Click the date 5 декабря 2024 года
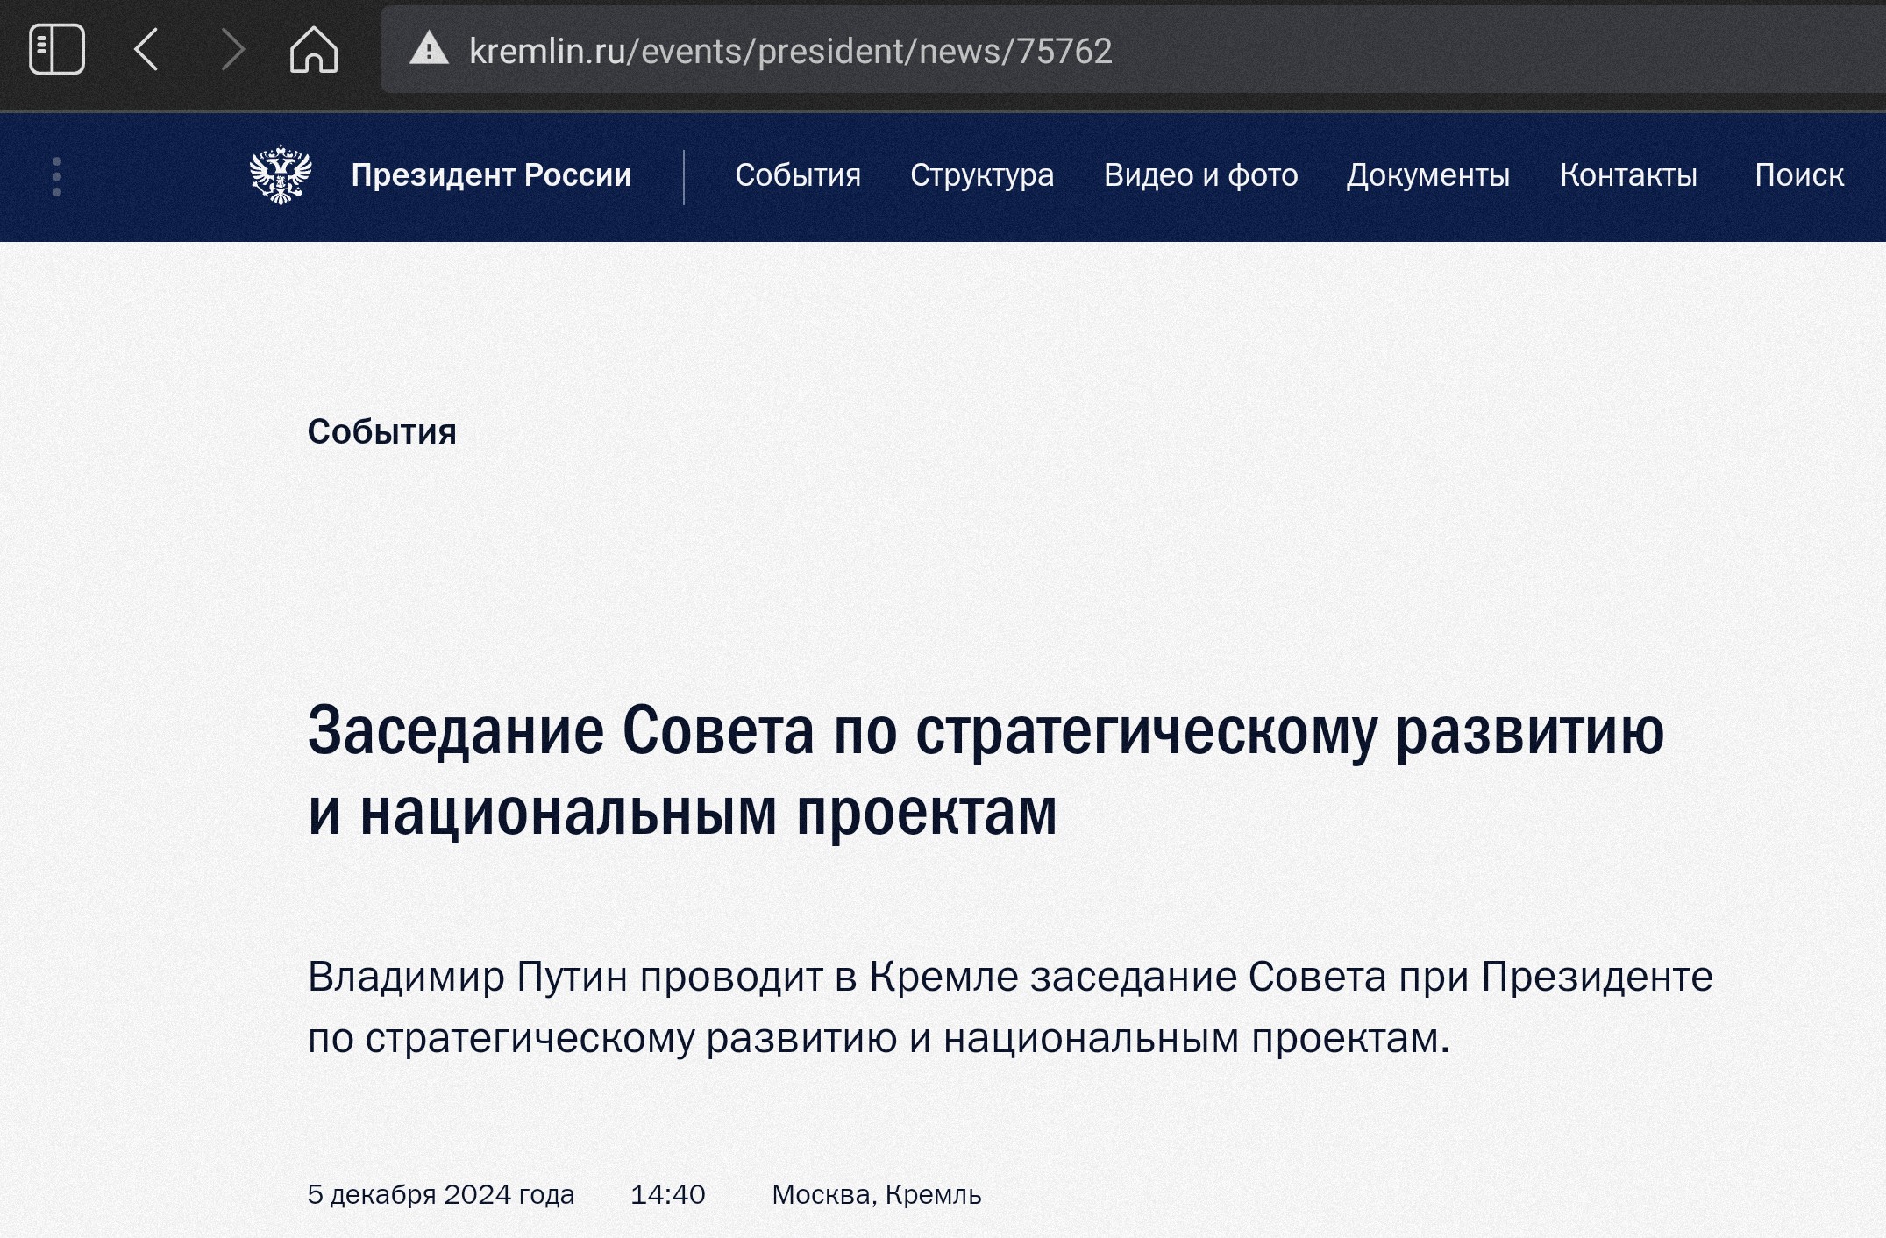 [440, 1194]
